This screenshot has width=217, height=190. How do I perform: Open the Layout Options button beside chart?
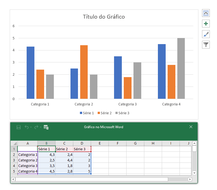point(206,13)
